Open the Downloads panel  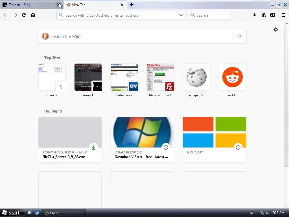click(x=255, y=15)
